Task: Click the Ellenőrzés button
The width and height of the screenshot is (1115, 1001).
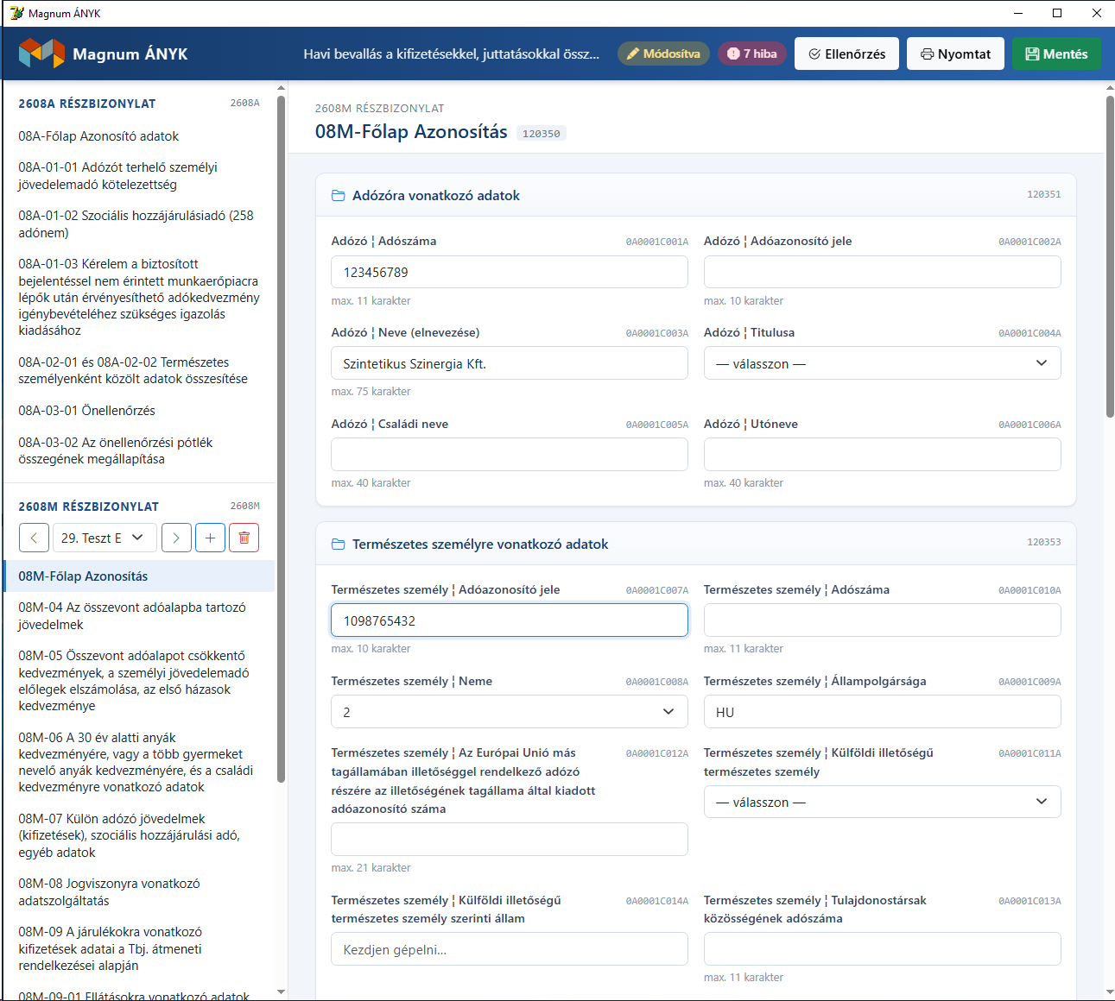Action: tap(846, 54)
